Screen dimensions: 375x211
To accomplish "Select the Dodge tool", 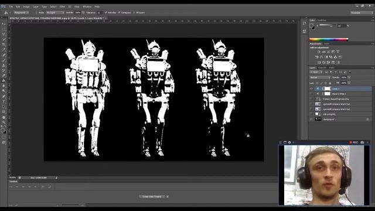I will point(4,91).
